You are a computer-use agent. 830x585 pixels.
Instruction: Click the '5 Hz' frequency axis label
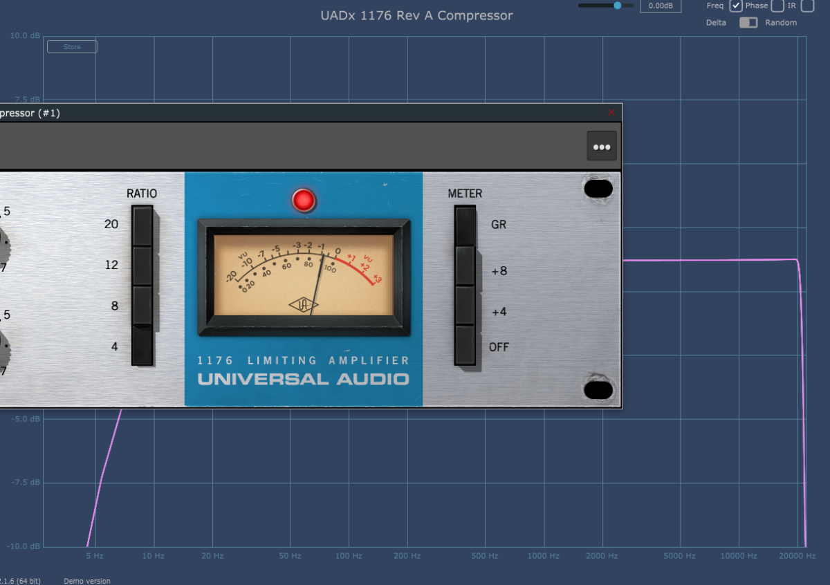click(95, 556)
